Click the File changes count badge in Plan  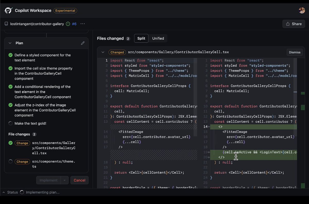pyautogui.click(x=34, y=134)
